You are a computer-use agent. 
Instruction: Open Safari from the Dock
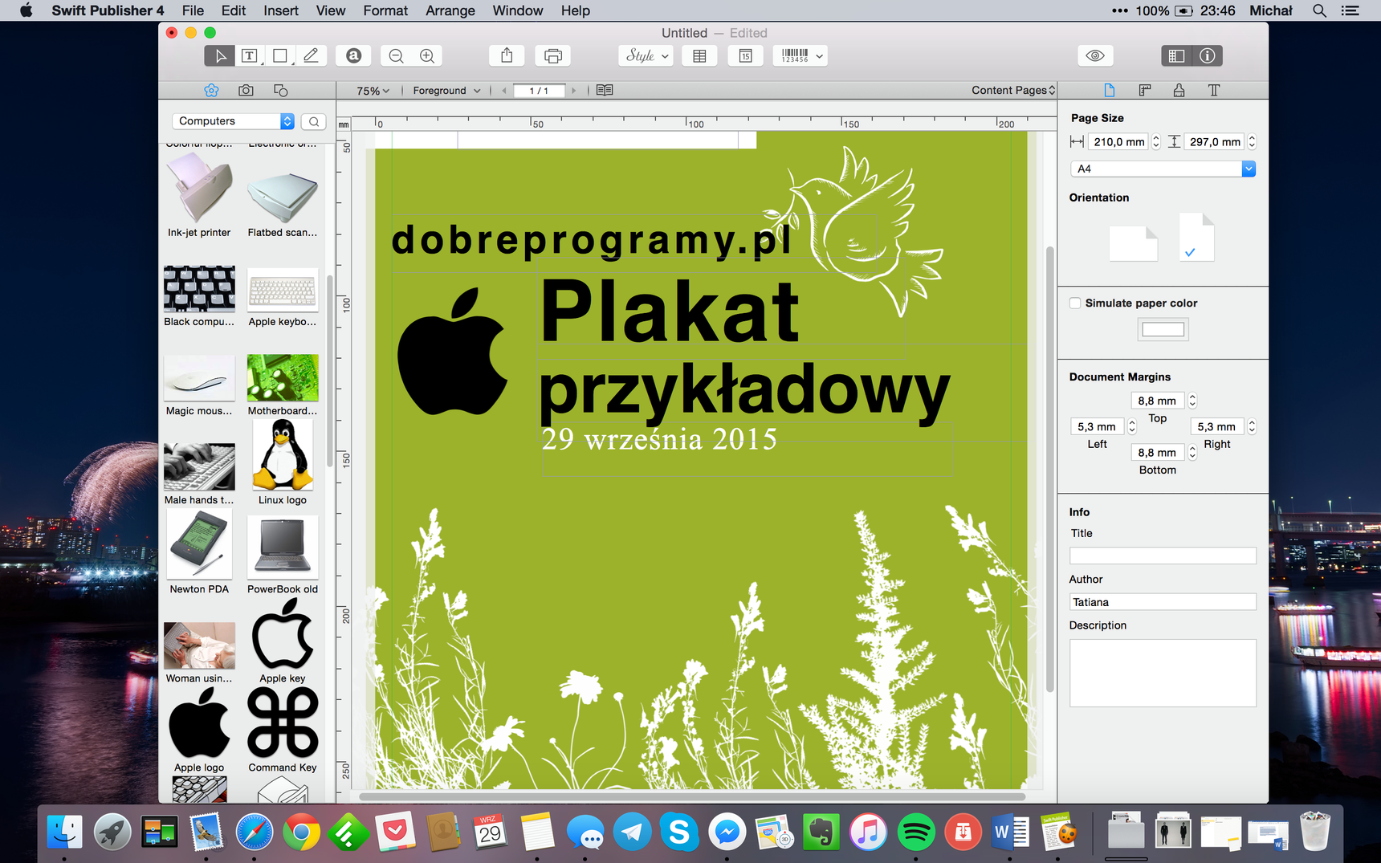(255, 833)
